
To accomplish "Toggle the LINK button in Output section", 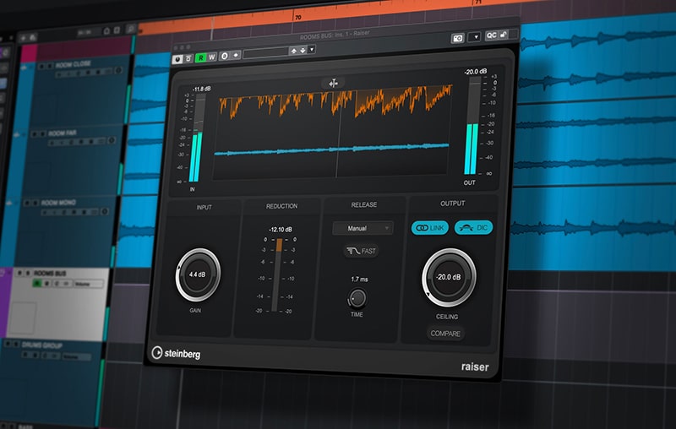I will click(430, 228).
